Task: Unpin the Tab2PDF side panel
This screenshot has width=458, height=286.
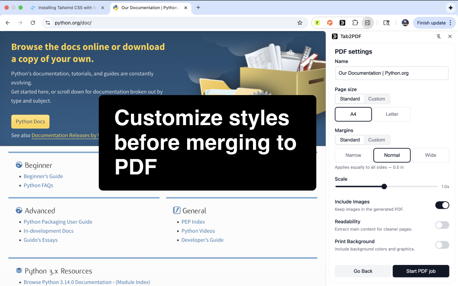Action: click(x=439, y=36)
